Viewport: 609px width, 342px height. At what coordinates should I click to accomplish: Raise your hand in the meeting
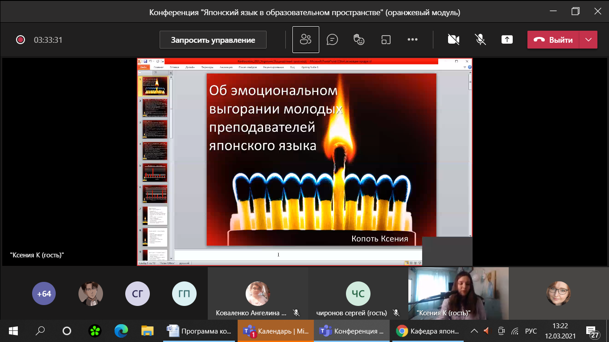pyautogui.click(x=359, y=40)
